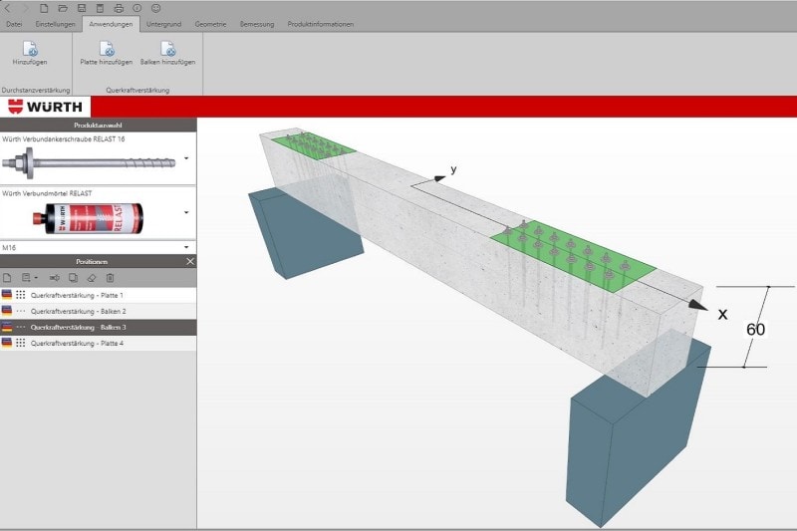Click Platte hinzufügen in the ribbon

[107, 54]
